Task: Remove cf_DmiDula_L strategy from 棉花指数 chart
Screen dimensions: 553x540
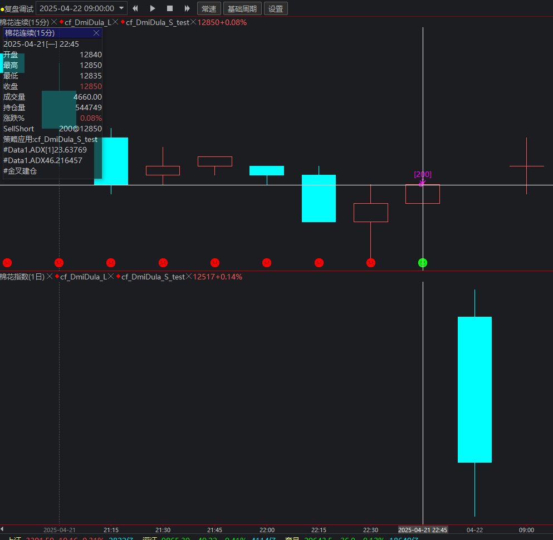Action: tap(111, 277)
